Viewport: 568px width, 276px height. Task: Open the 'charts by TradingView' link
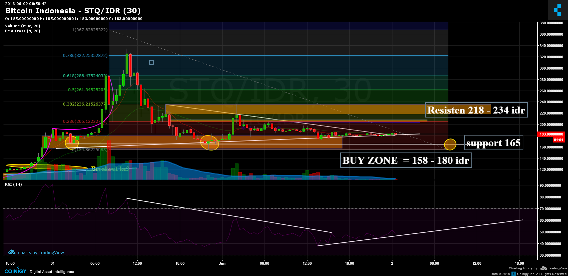tap(41, 253)
